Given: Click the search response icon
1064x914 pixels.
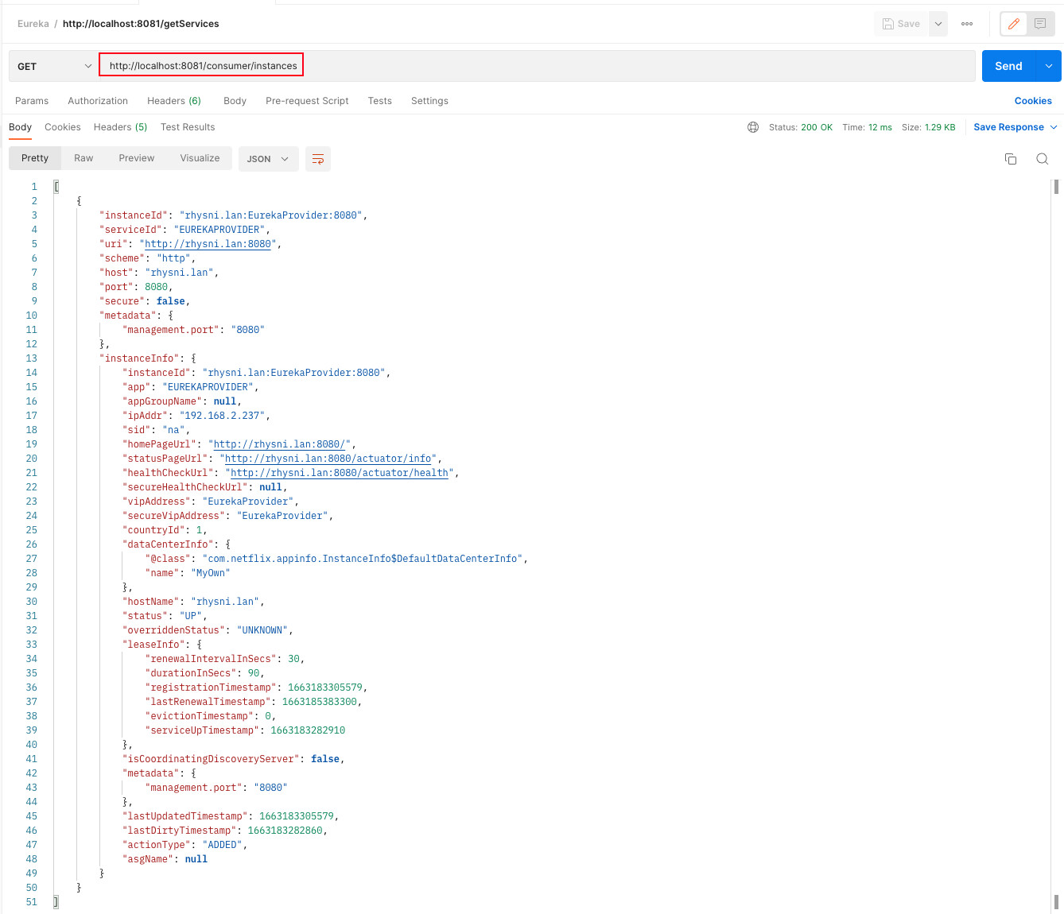Looking at the screenshot, I should pos(1042,159).
